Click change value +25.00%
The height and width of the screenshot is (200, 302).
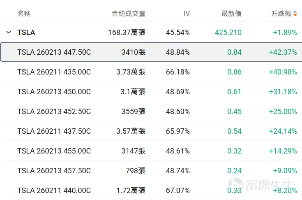(x=283, y=112)
